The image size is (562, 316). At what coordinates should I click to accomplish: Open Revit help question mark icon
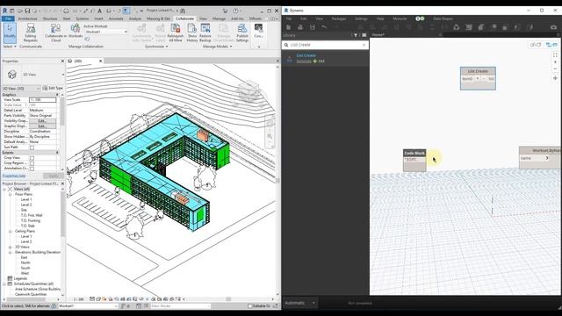coord(235,11)
